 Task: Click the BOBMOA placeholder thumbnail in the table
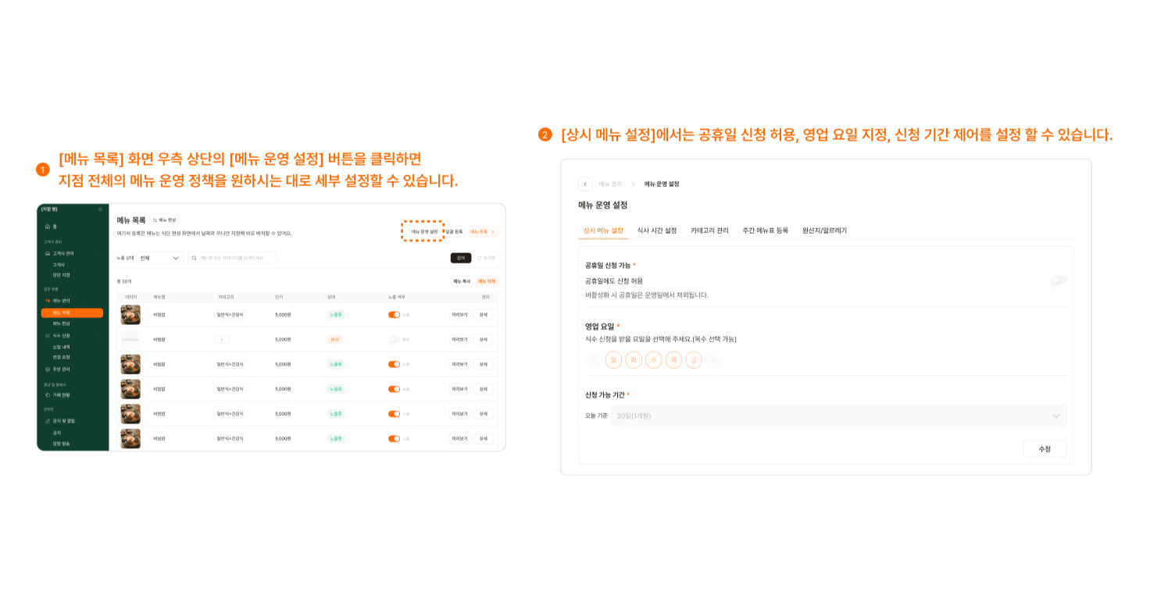130,340
